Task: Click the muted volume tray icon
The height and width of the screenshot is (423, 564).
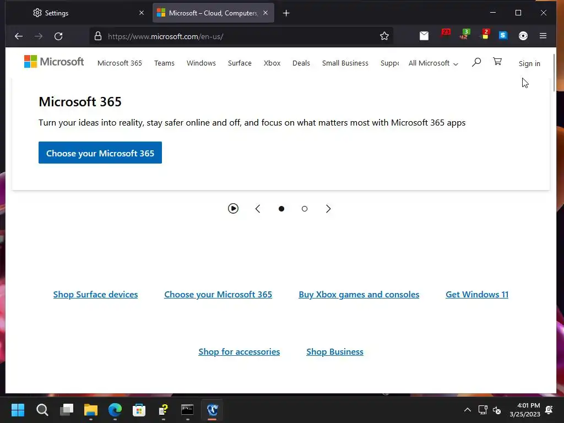Action: click(x=497, y=410)
